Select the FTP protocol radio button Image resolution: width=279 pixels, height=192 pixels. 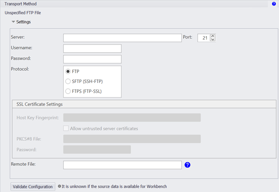pyautogui.click(x=68, y=71)
